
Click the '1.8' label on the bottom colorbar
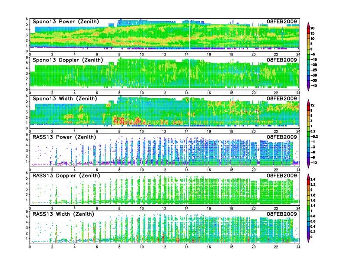click(313, 195)
